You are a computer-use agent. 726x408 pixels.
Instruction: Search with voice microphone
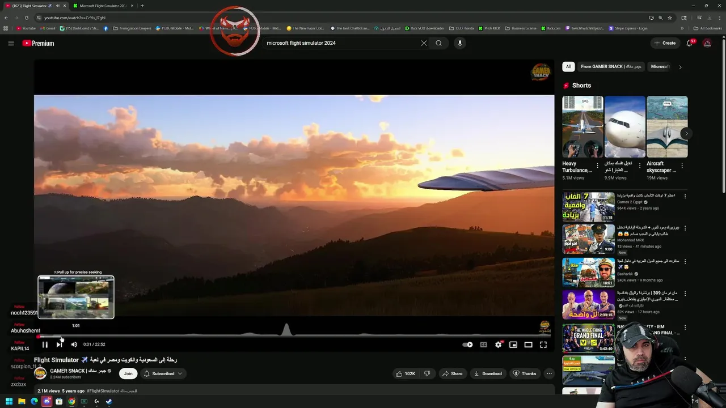pos(460,43)
